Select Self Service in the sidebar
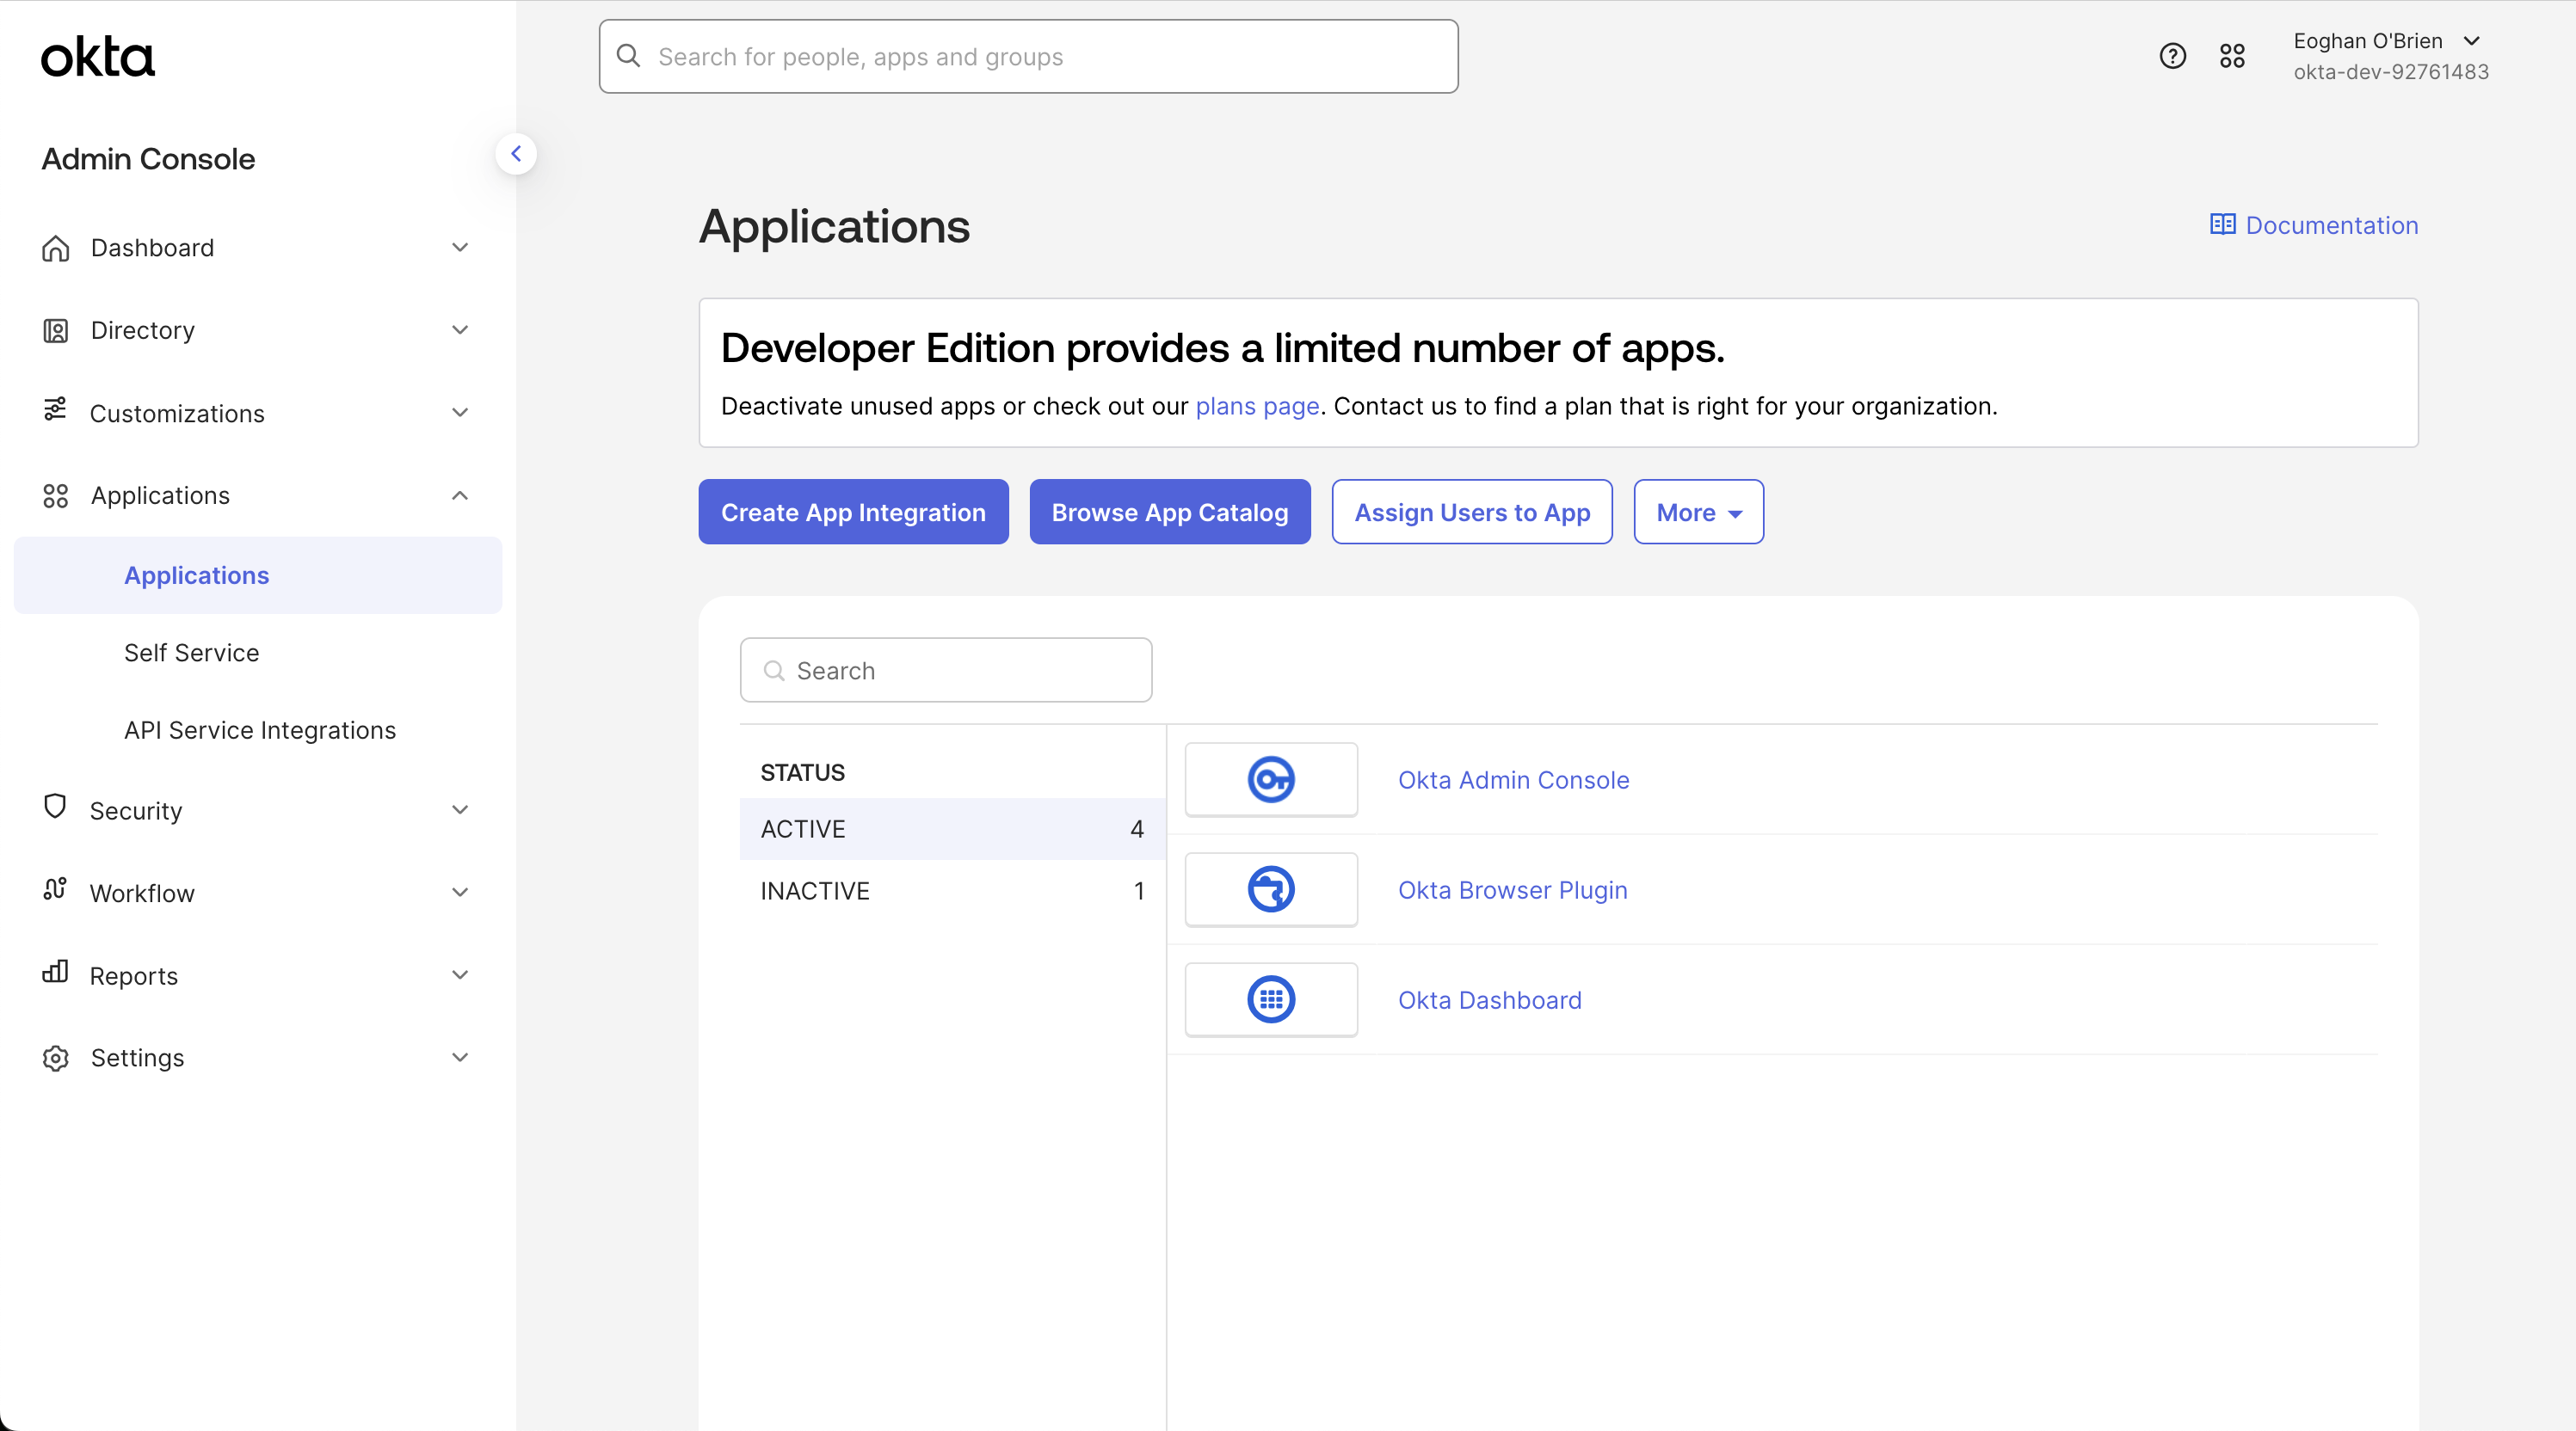2576x1431 pixels. click(191, 653)
